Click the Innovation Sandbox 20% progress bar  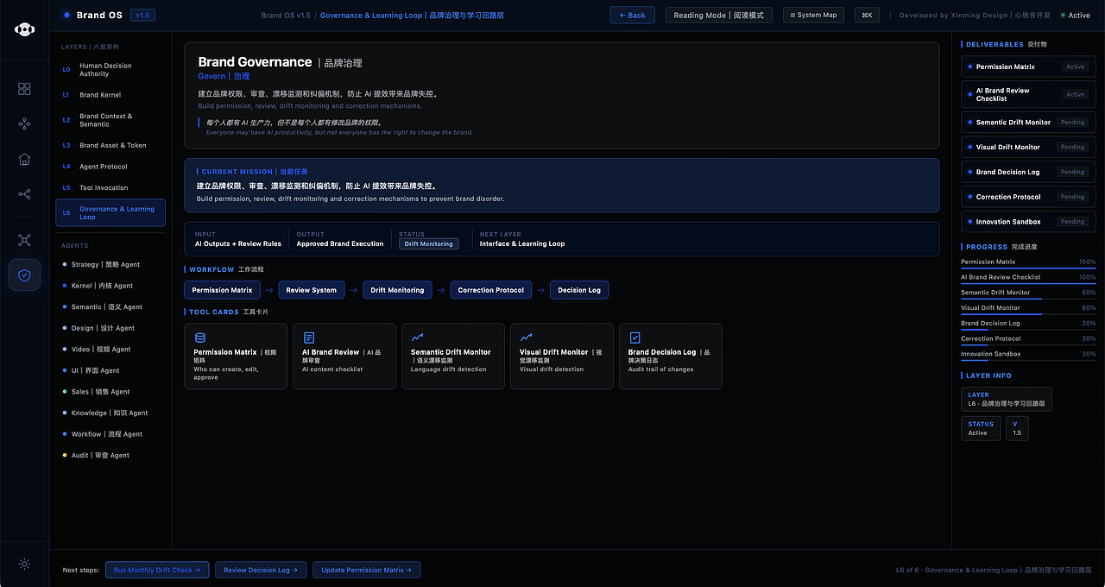tap(1028, 360)
